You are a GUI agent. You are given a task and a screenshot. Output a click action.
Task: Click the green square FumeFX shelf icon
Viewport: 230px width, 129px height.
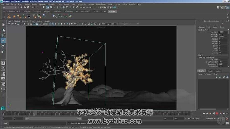coord(70,16)
